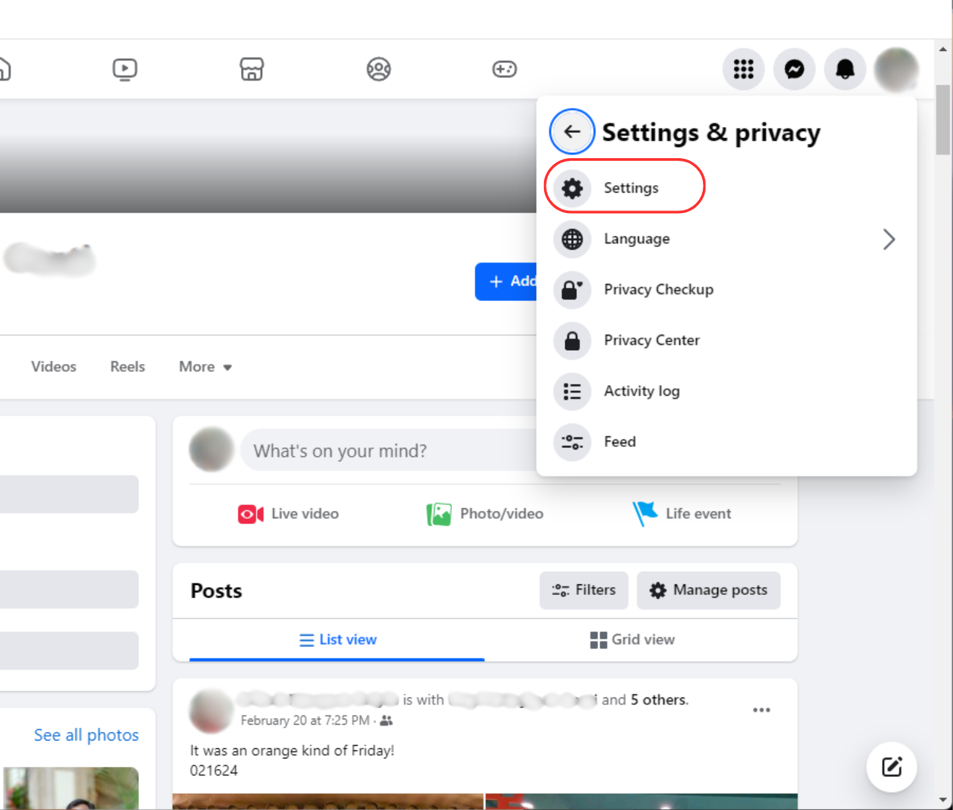Open the Gaming controller icon
The width and height of the screenshot is (953, 810).
(504, 69)
